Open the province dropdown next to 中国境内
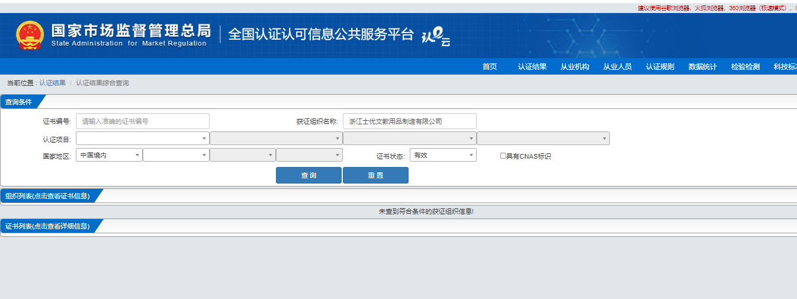Viewport: 797px width, 299px height. [x=176, y=155]
